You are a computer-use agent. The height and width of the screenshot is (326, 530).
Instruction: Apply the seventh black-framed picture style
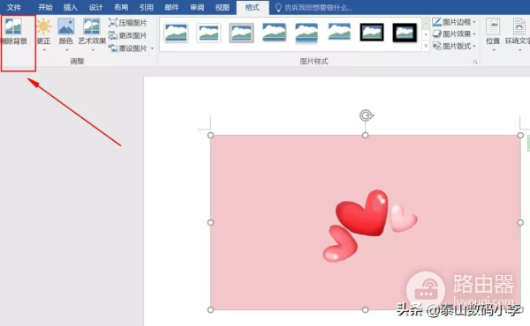click(x=372, y=33)
